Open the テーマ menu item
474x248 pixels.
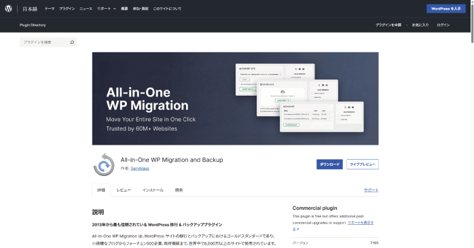[x=50, y=9]
